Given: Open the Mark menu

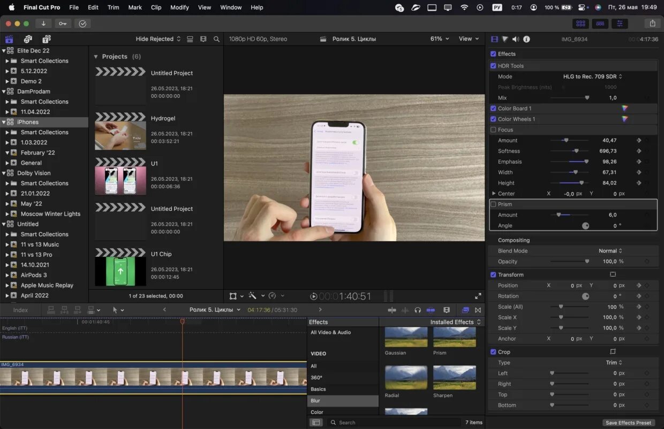Looking at the screenshot, I should (x=135, y=7).
